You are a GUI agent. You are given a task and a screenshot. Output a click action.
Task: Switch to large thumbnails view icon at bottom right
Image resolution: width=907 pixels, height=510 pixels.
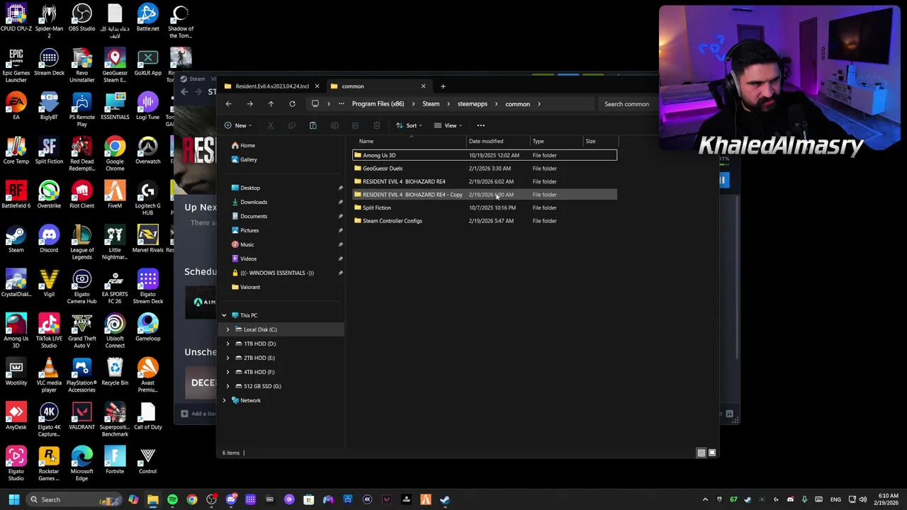pos(712,453)
